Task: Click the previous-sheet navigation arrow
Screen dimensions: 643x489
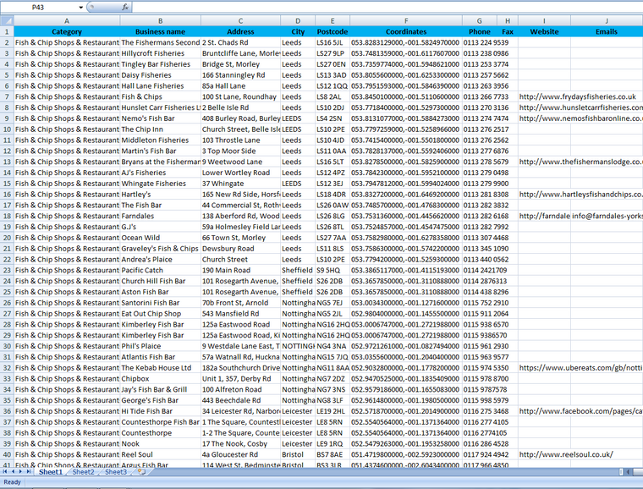Action: click(x=13, y=472)
